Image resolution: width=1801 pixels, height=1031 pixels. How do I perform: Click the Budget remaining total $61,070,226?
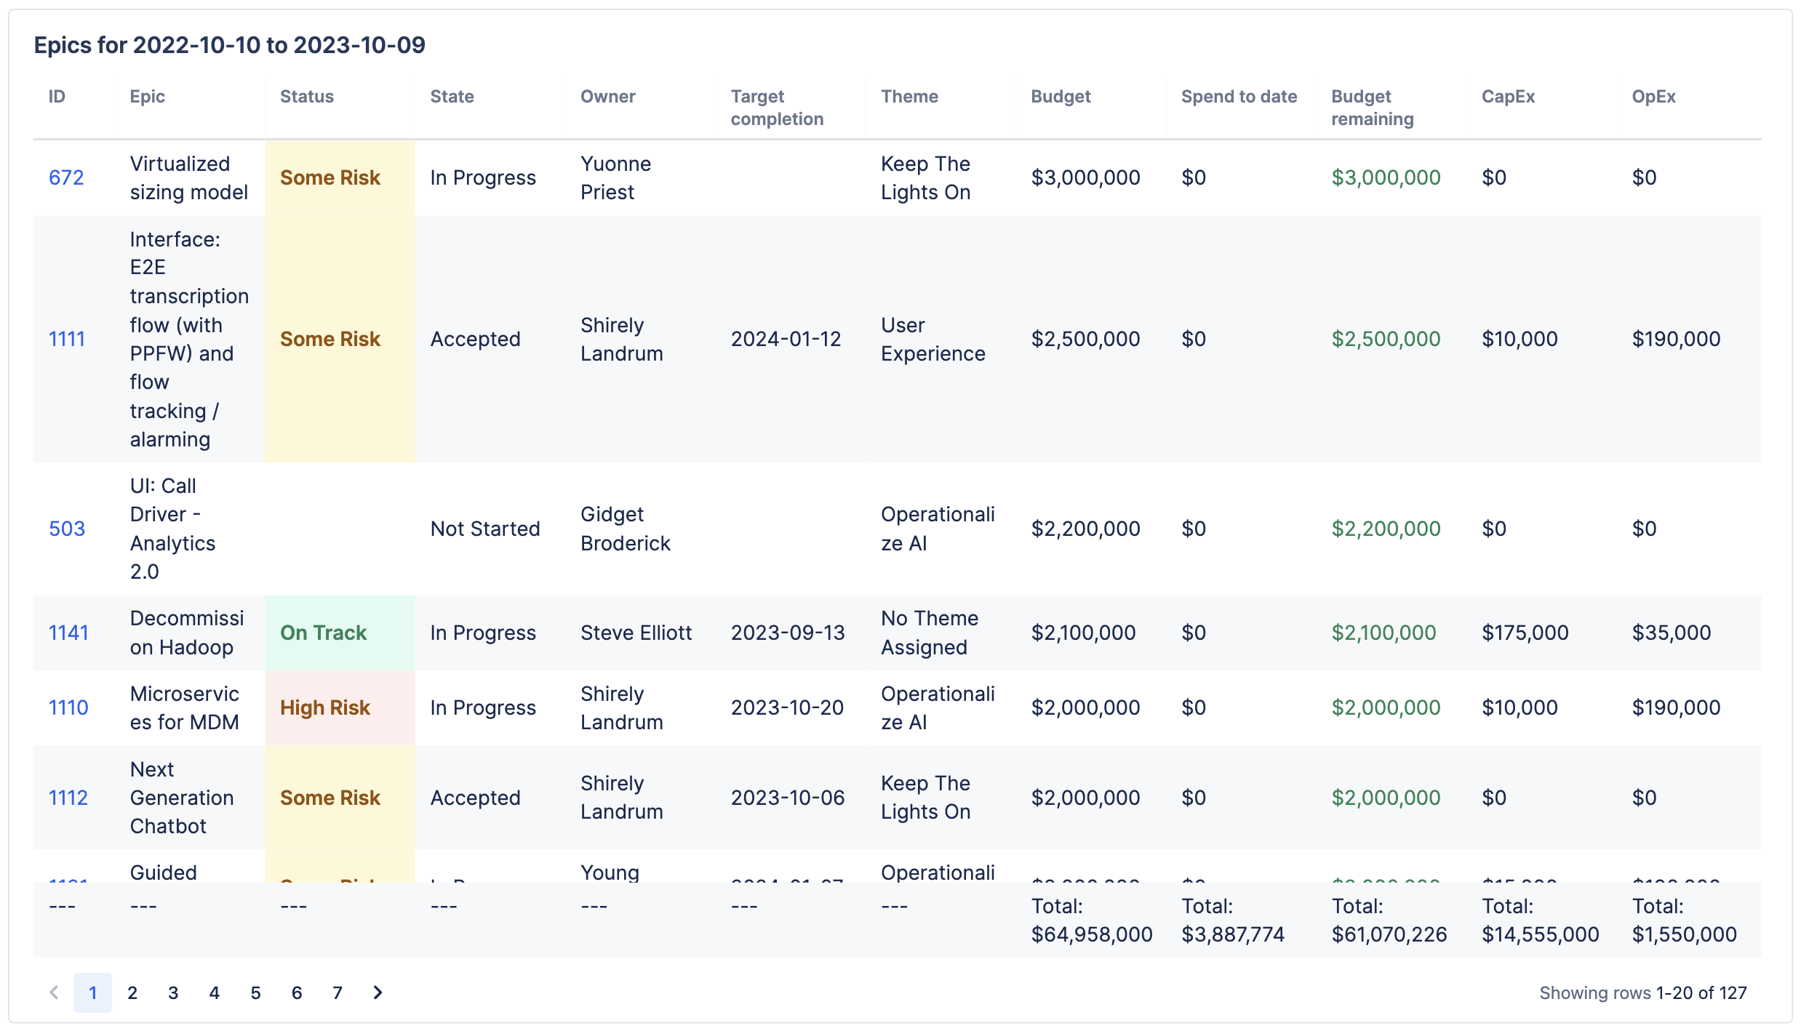click(1389, 920)
